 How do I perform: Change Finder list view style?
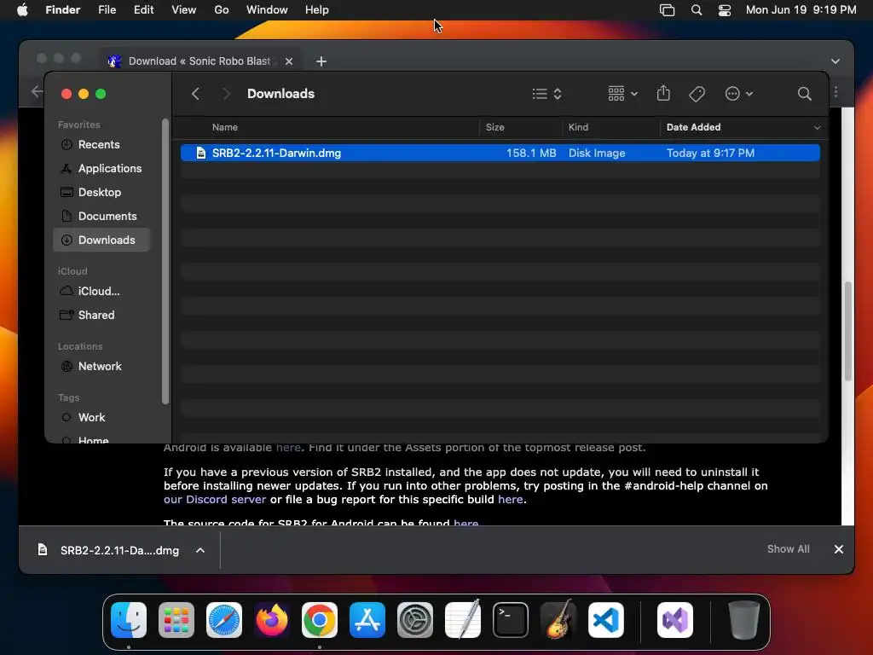(x=546, y=94)
